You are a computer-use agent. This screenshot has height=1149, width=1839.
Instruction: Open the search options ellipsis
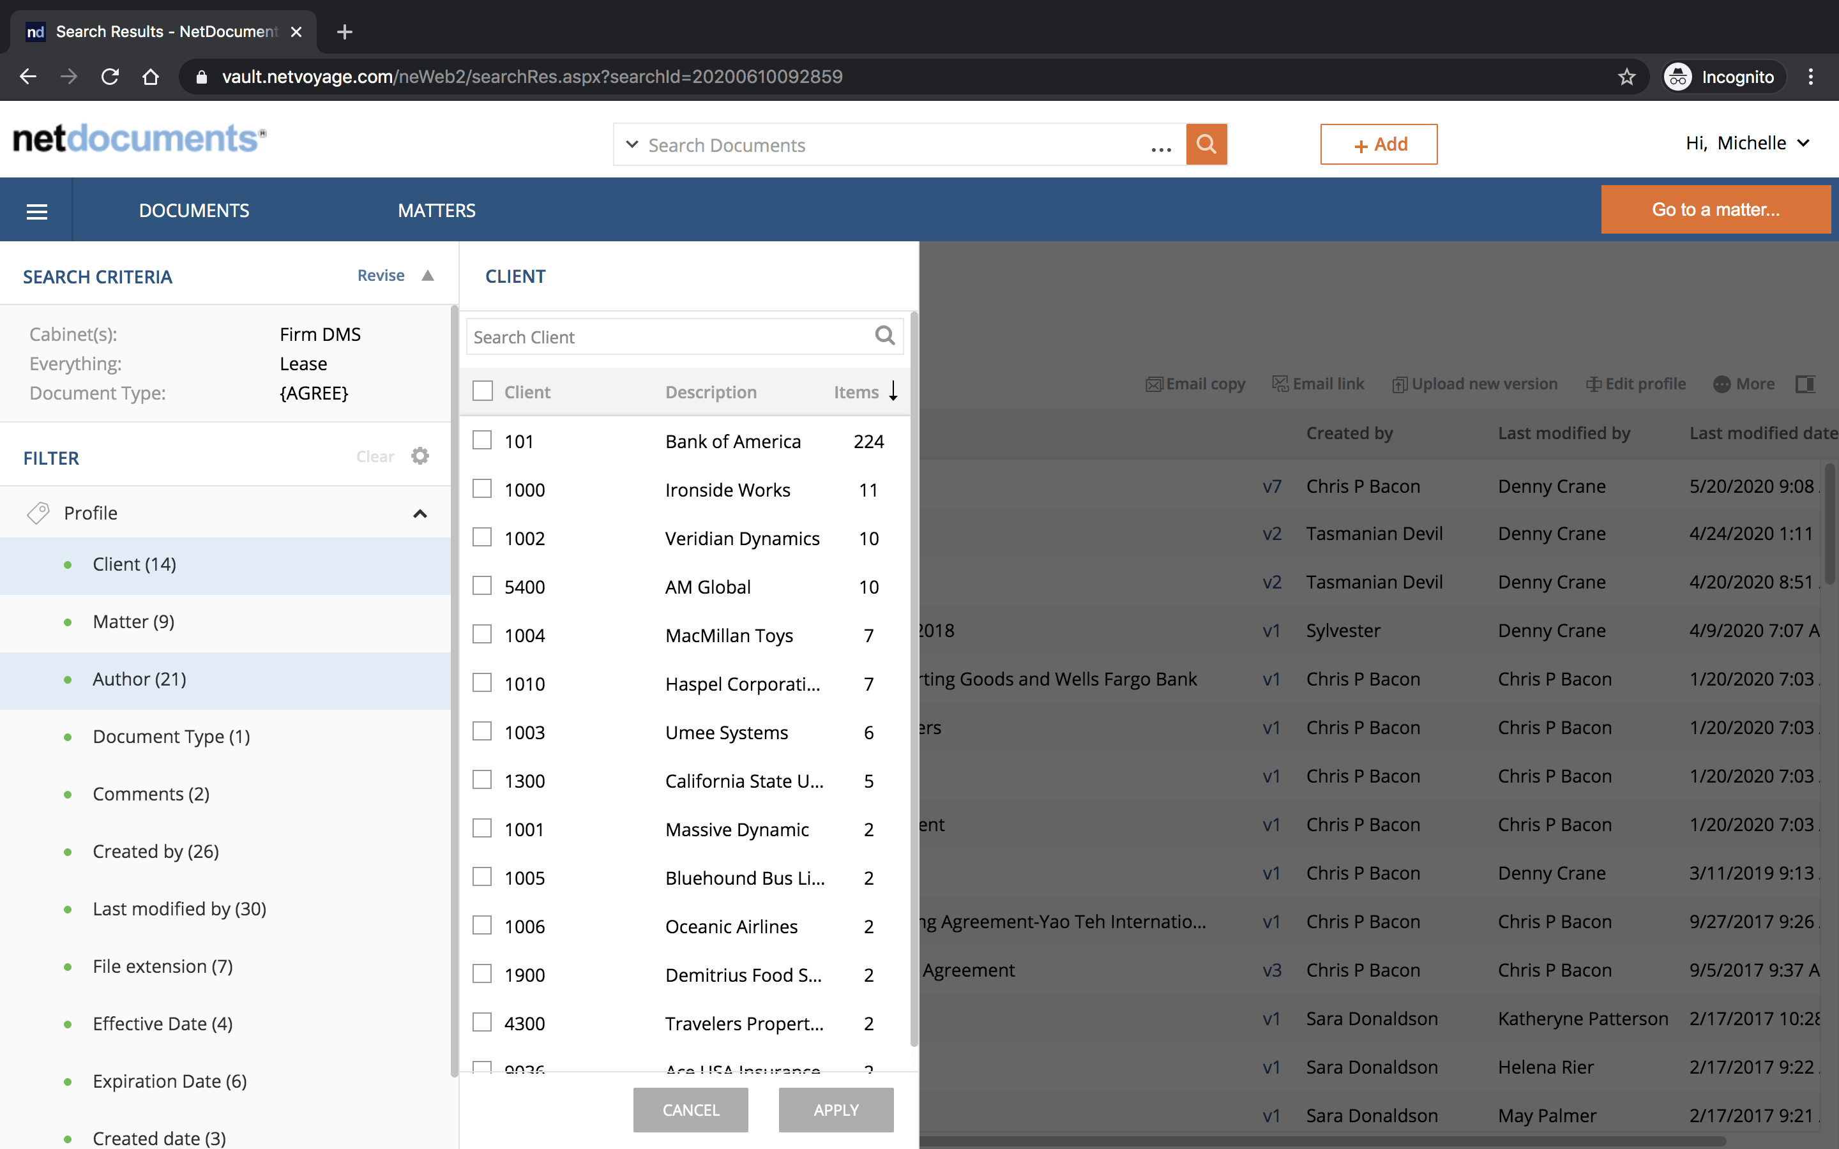pyautogui.click(x=1160, y=149)
